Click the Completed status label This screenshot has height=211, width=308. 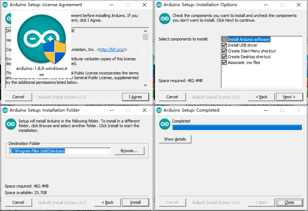(x=181, y=121)
